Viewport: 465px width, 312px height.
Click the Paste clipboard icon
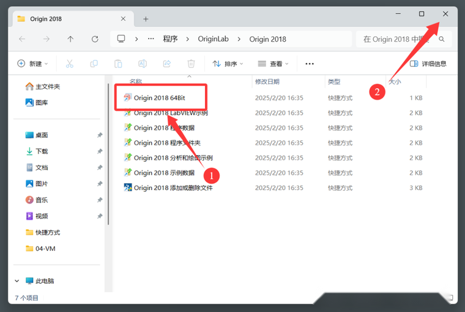[x=118, y=64]
